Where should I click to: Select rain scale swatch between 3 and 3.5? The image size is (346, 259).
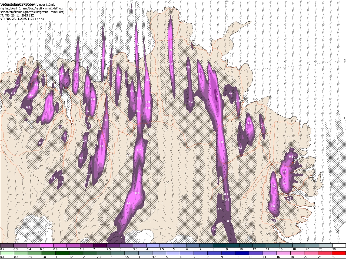click(x=118, y=253)
